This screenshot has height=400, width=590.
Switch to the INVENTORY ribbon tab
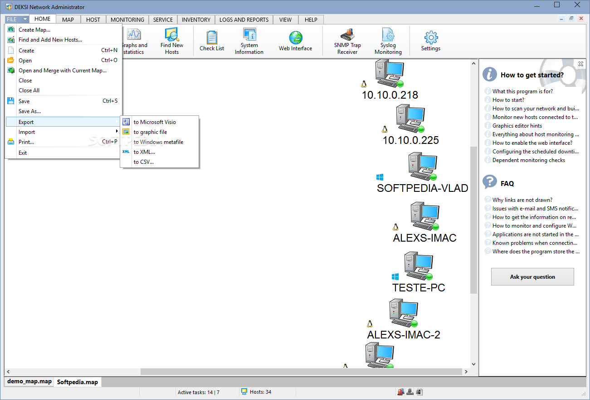196,19
